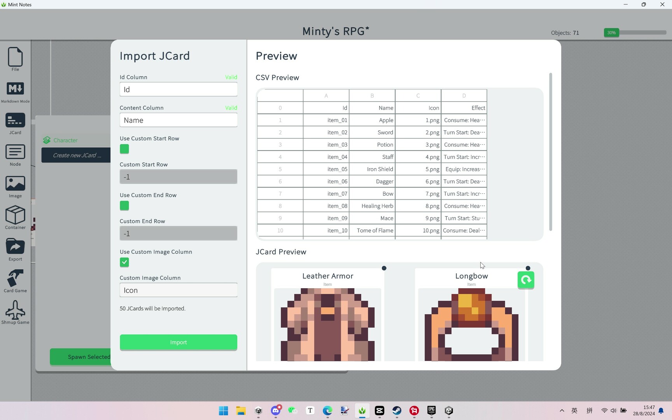Switch to Markdown Mode
The width and height of the screenshot is (672, 420).
click(x=15, y=92)
